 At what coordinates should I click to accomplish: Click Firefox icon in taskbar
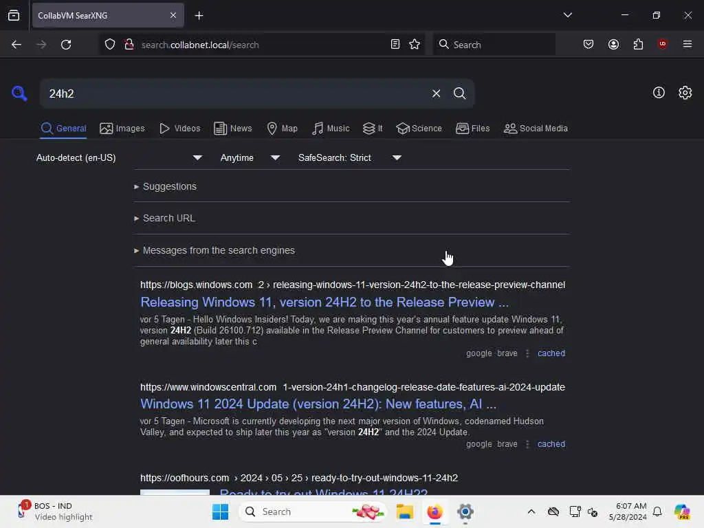434,511
